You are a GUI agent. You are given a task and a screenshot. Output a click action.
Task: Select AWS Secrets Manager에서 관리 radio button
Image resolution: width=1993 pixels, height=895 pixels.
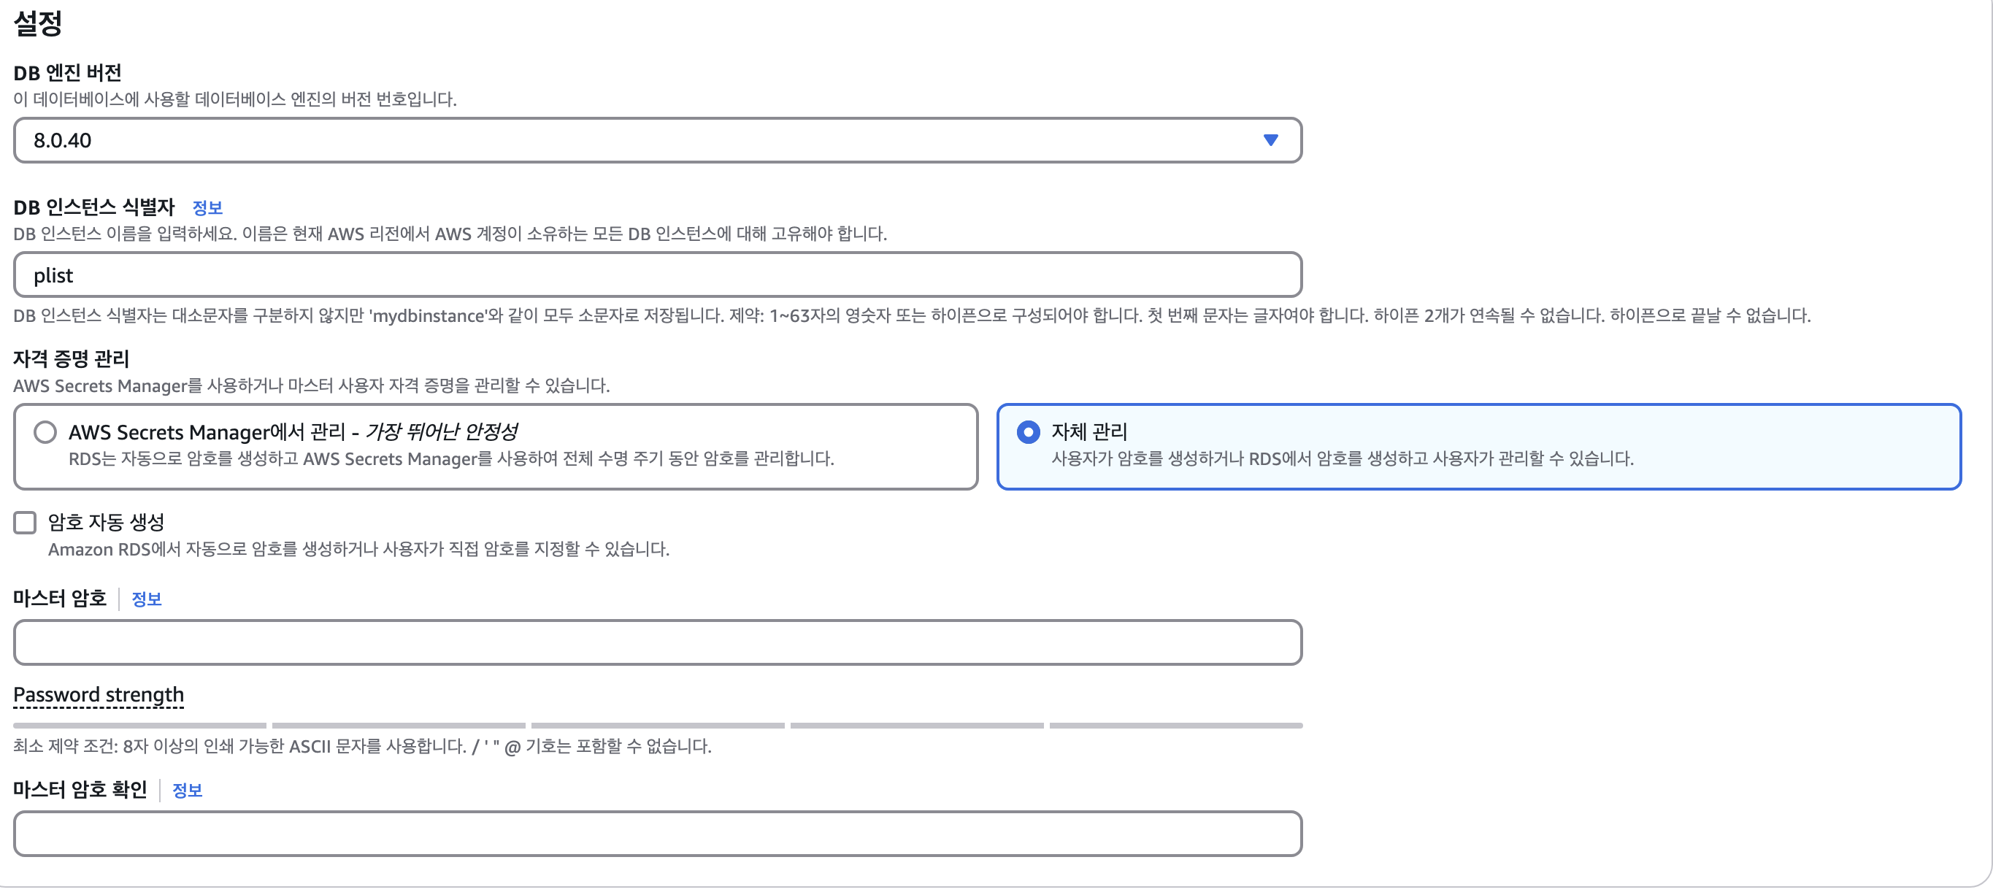point(46,431)
